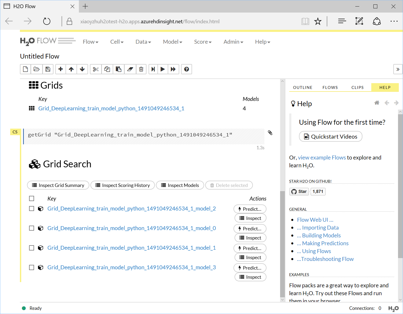Navigate forward in Help panel
This screenshot has width=403, height=314.
(x=396, y=103)
